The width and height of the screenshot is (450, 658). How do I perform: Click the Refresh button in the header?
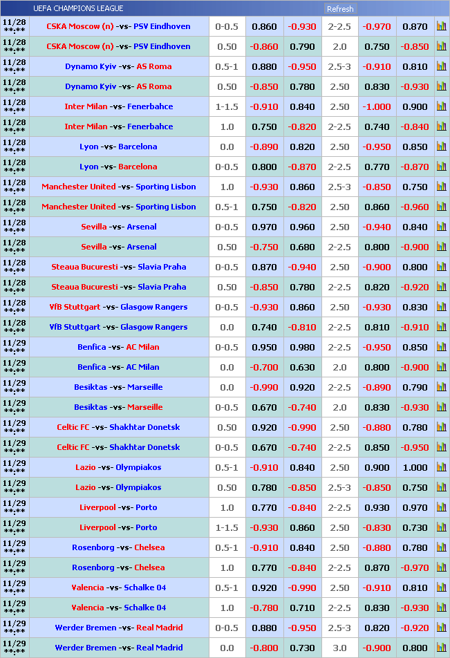339,9
